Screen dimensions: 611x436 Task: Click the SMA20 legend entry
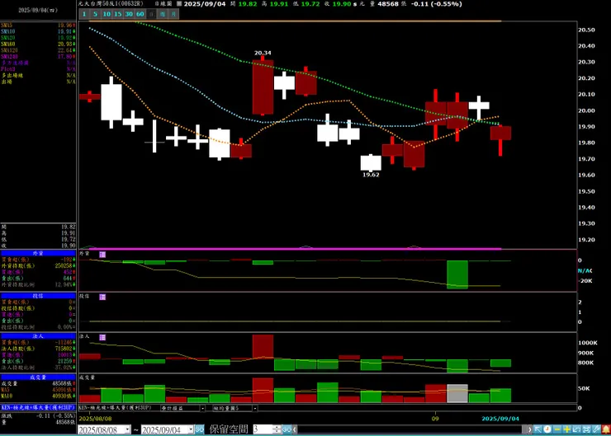coord(38,38)
